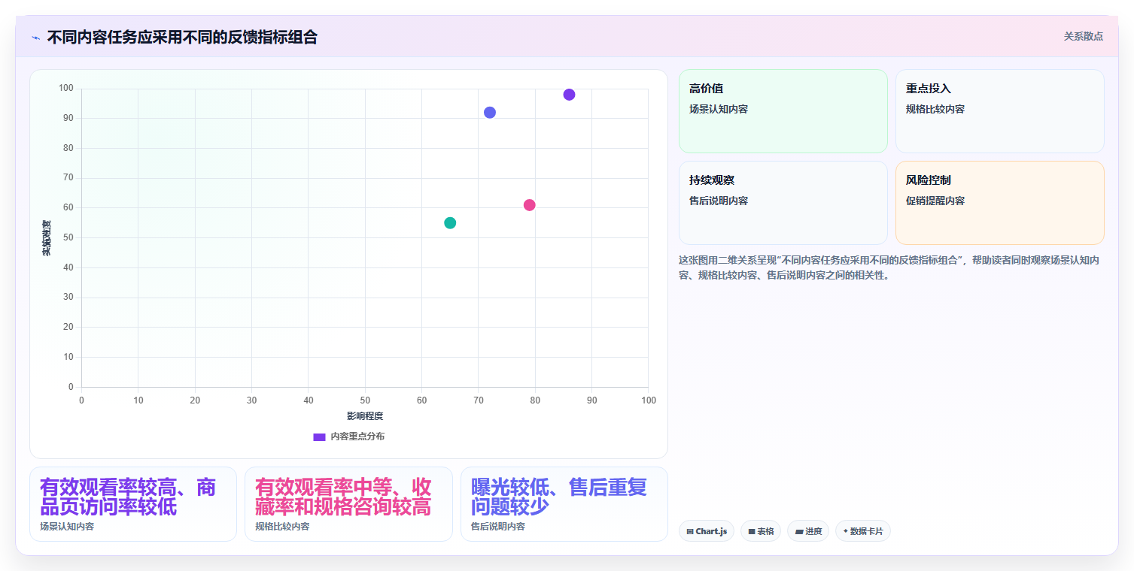Click the chart description paragraph
The height and width of the screenshot is (571, 1134).
pos(891,267)
